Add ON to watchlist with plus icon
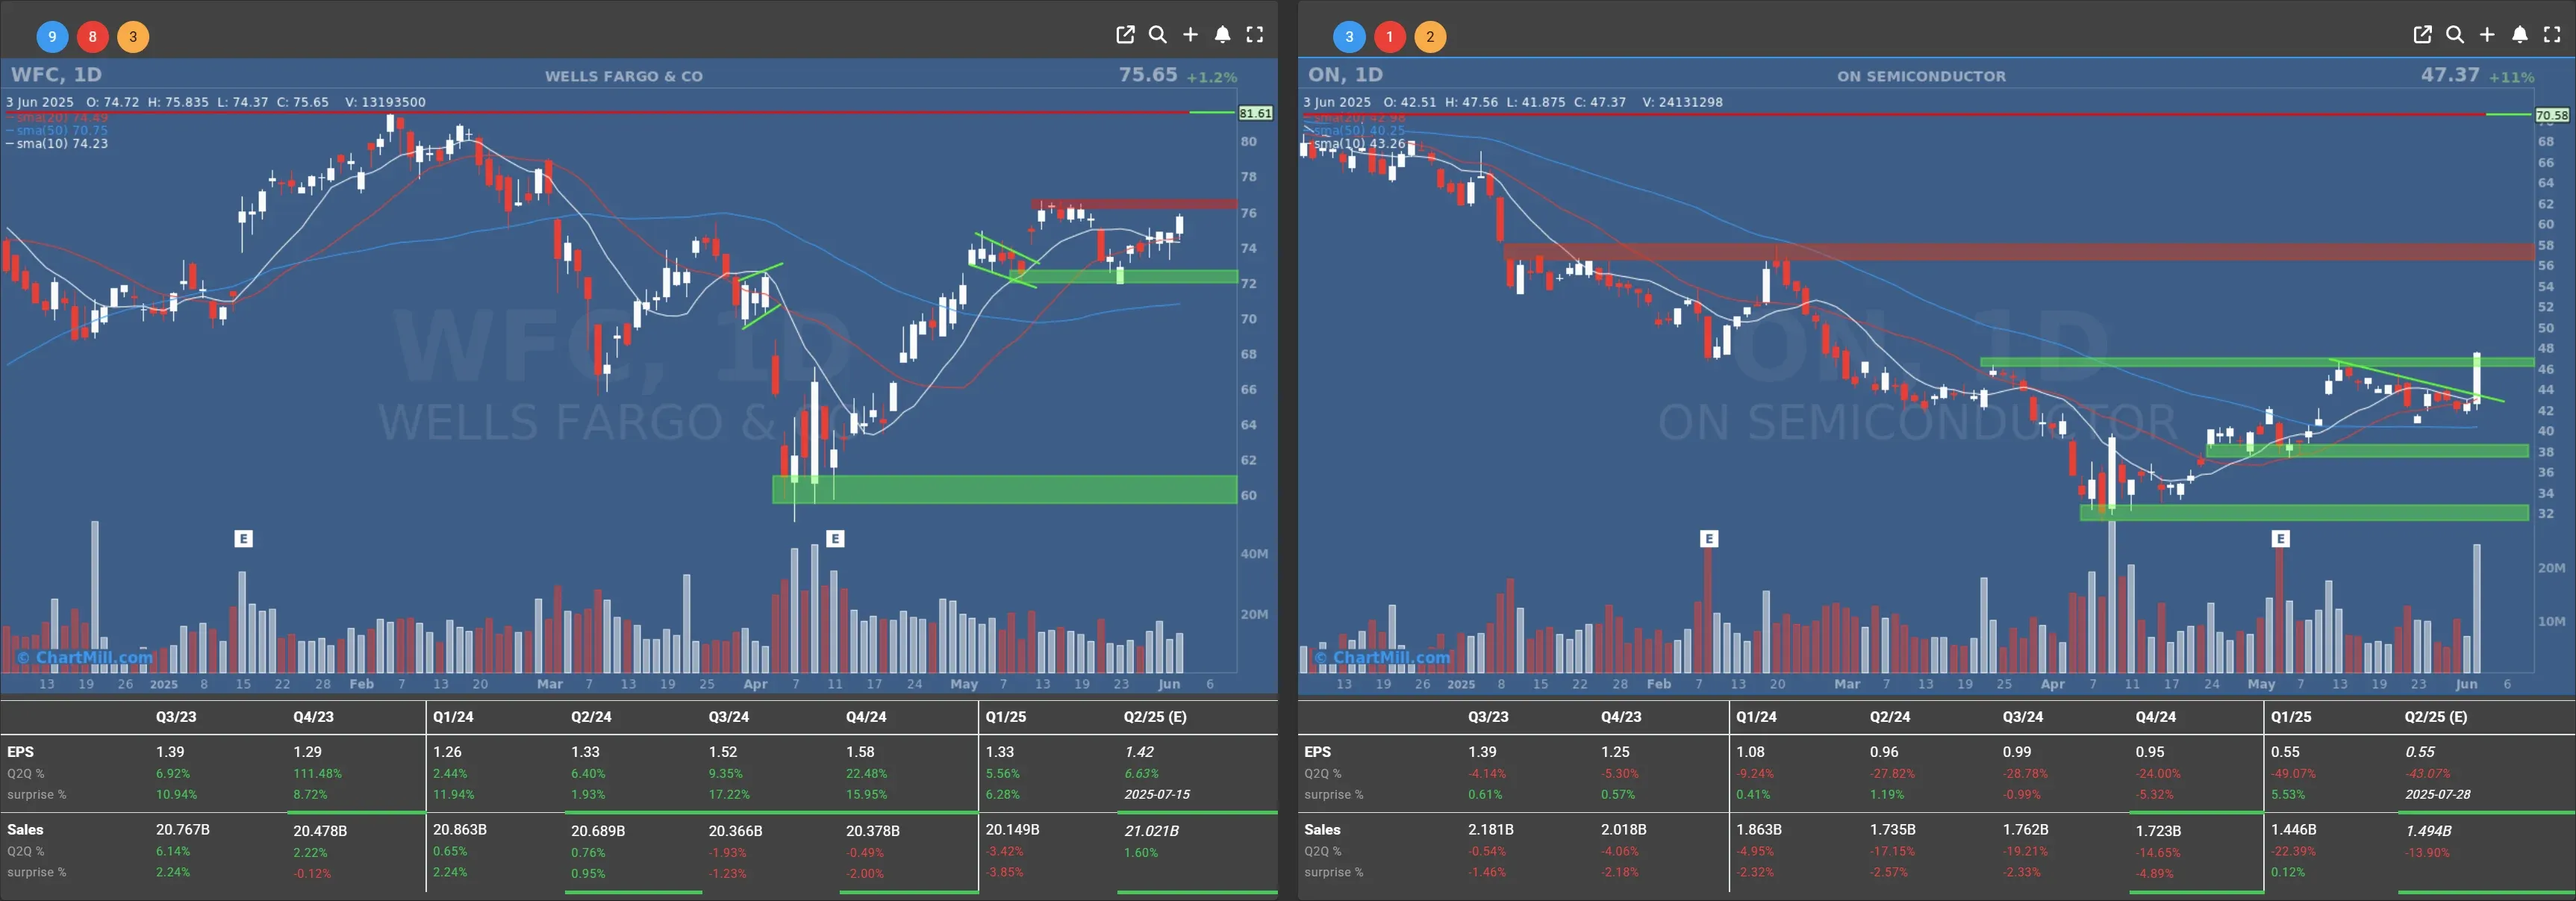The image size is (2576, 901). coord(2487,35)
